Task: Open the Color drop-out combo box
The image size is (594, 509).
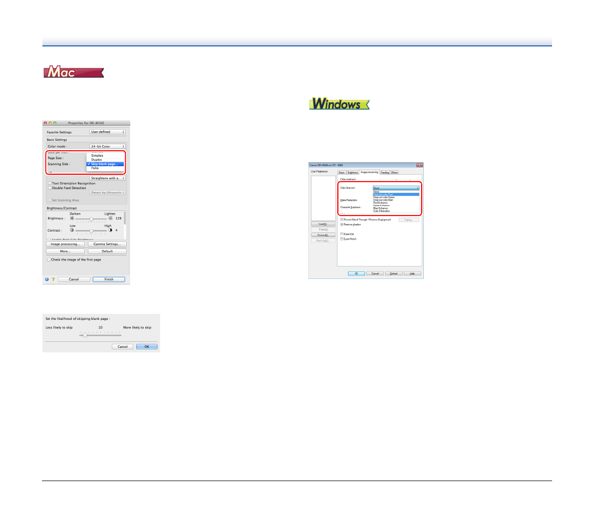Action: tap(396, 188)
